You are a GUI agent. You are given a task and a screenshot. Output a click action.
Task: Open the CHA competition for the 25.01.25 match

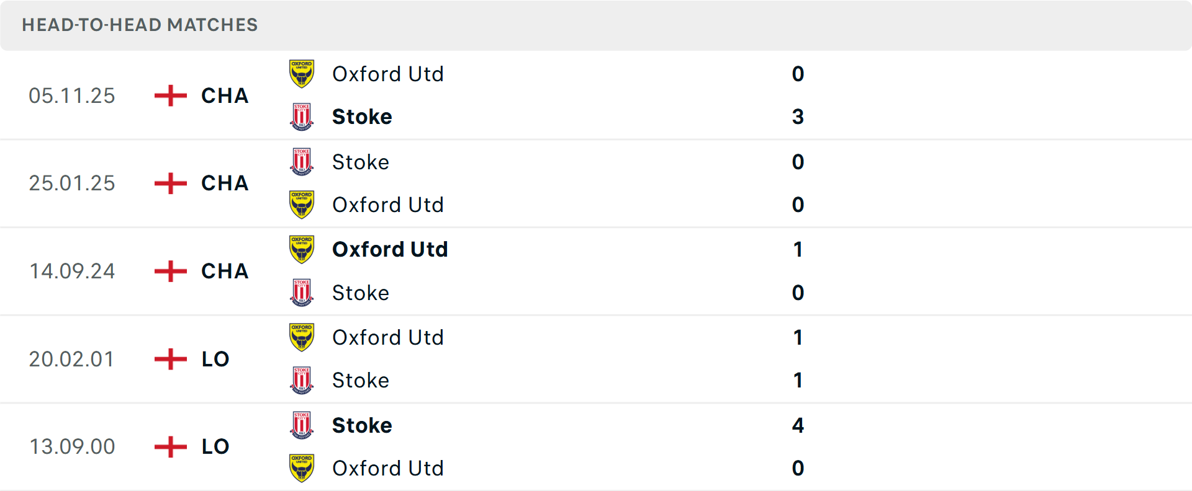click(x=224, y=183)
